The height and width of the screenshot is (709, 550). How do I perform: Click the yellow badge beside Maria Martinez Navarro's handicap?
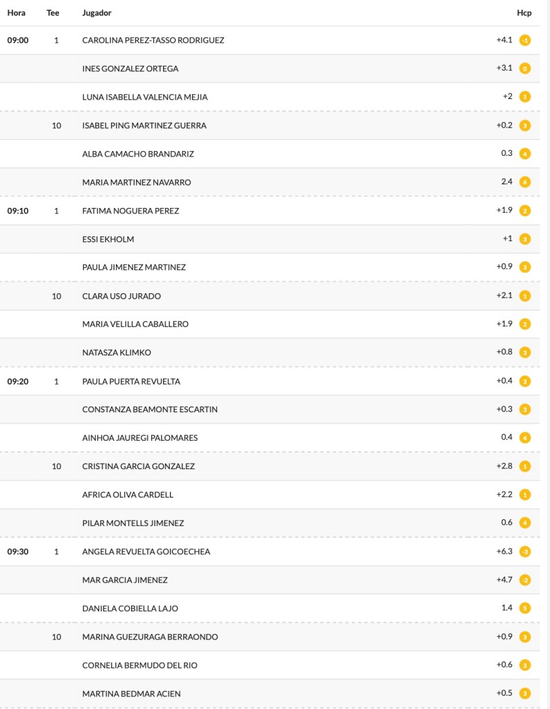(525, 182)
